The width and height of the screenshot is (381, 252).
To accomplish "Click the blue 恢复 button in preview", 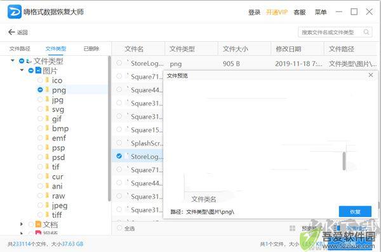I will point(355,211).
